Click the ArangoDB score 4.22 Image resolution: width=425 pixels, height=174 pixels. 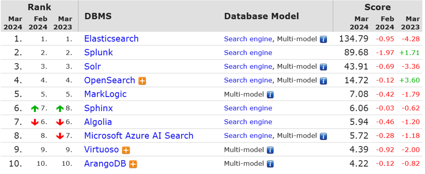pos(359,163)
